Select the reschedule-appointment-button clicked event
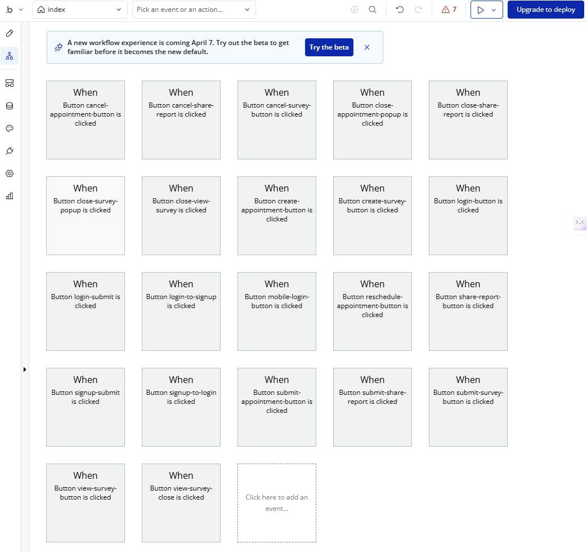This screenshot has height=552, width=587. point(373,311)
